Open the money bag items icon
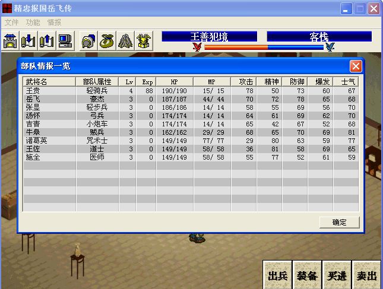This screenshot has width=383, height=289. [x=107, y=41]
